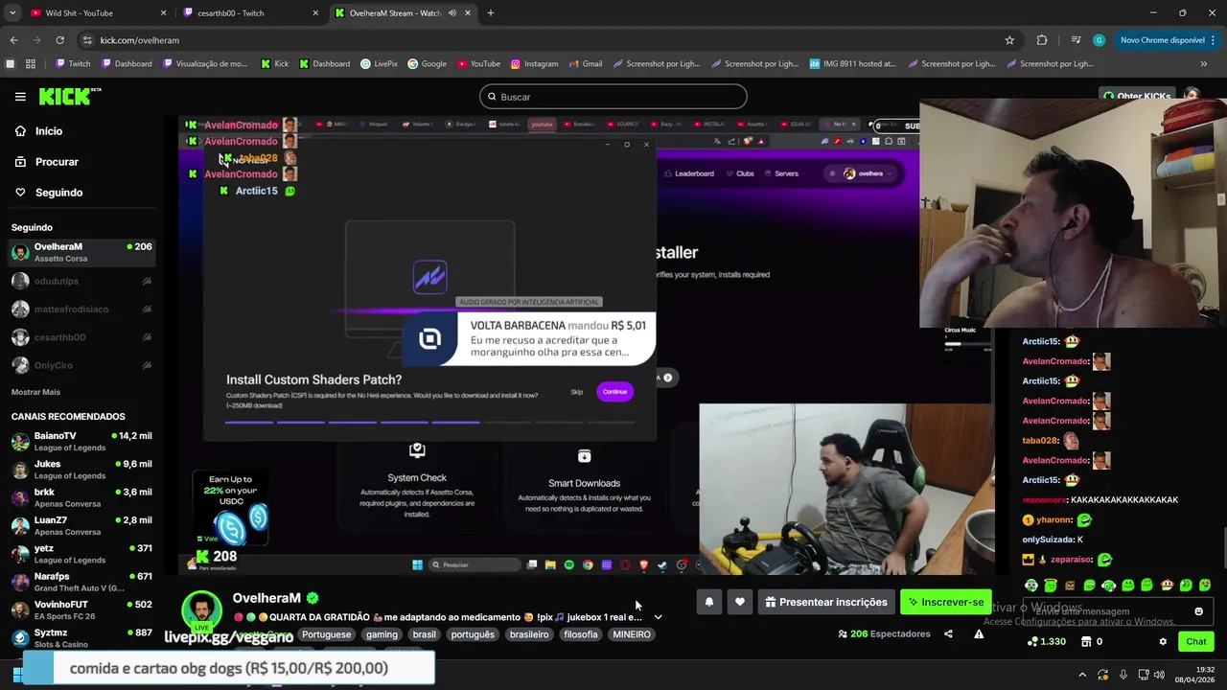Show hidden system tray icons
The width and height of the screenshot is (1227, 690).
click(x=1082, y=675)
